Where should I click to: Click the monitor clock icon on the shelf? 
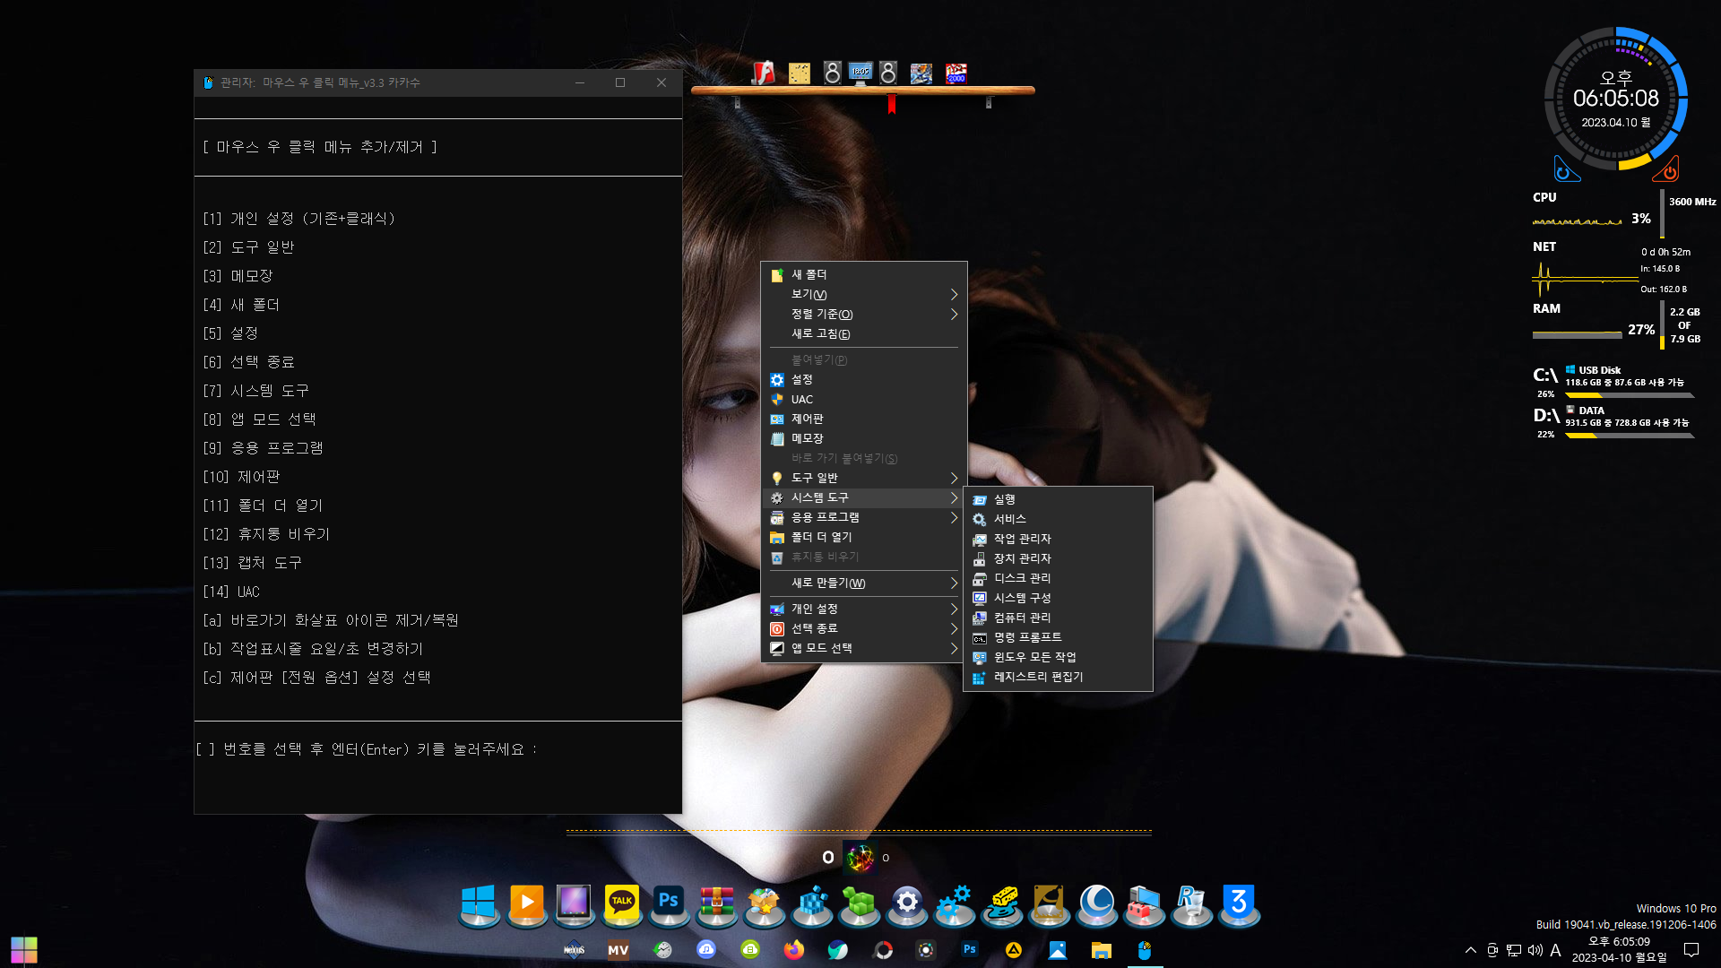[x=860, y=73]
